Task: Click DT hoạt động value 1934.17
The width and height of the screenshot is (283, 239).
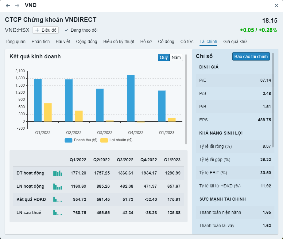Action: pos(149,173)
